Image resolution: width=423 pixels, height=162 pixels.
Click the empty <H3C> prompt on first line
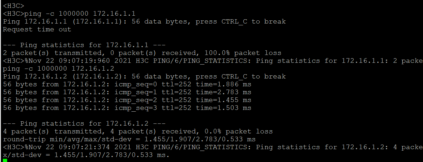(14, 6)
